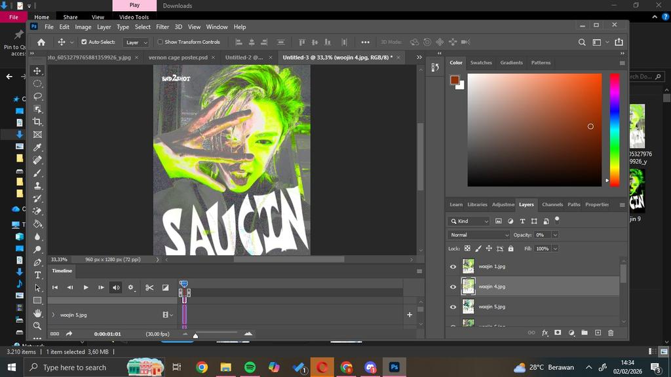This screenshot has height=377, width=671.
Task: Open the Normal blend mode dropdown
Action: pyautogui.click(x=479, y=235)
